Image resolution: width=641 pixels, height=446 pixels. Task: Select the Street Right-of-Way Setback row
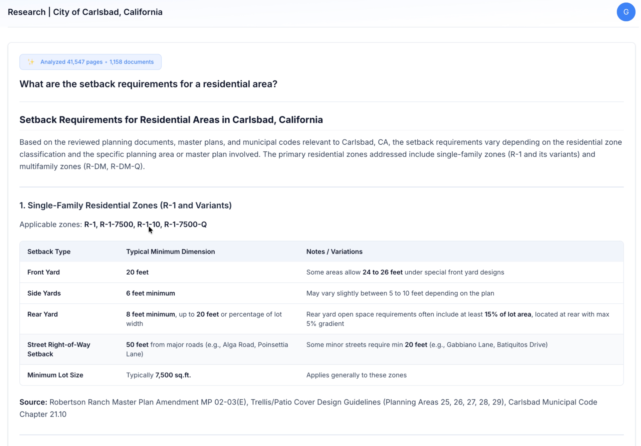pos(59,349)
